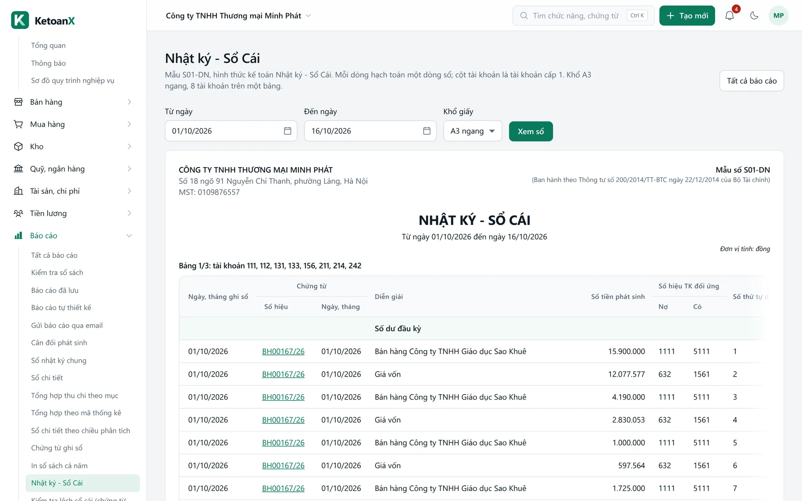Open the notifications bell
Screen dimensions: 802x501
(x=729, y=16)
